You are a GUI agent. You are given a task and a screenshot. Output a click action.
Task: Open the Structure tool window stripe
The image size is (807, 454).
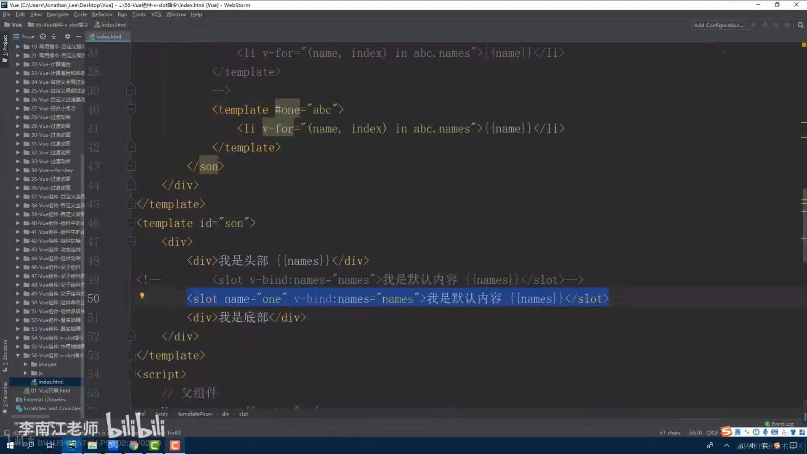click(5, 356)
